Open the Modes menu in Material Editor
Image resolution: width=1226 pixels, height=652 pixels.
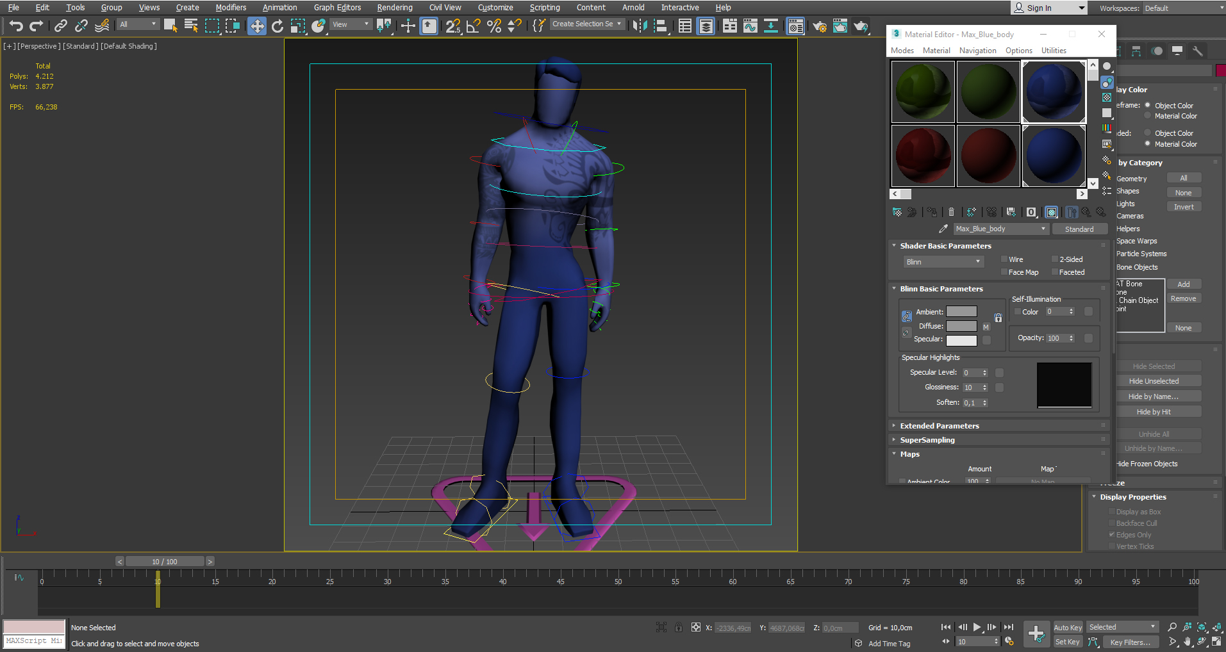(x=902, y=50)
